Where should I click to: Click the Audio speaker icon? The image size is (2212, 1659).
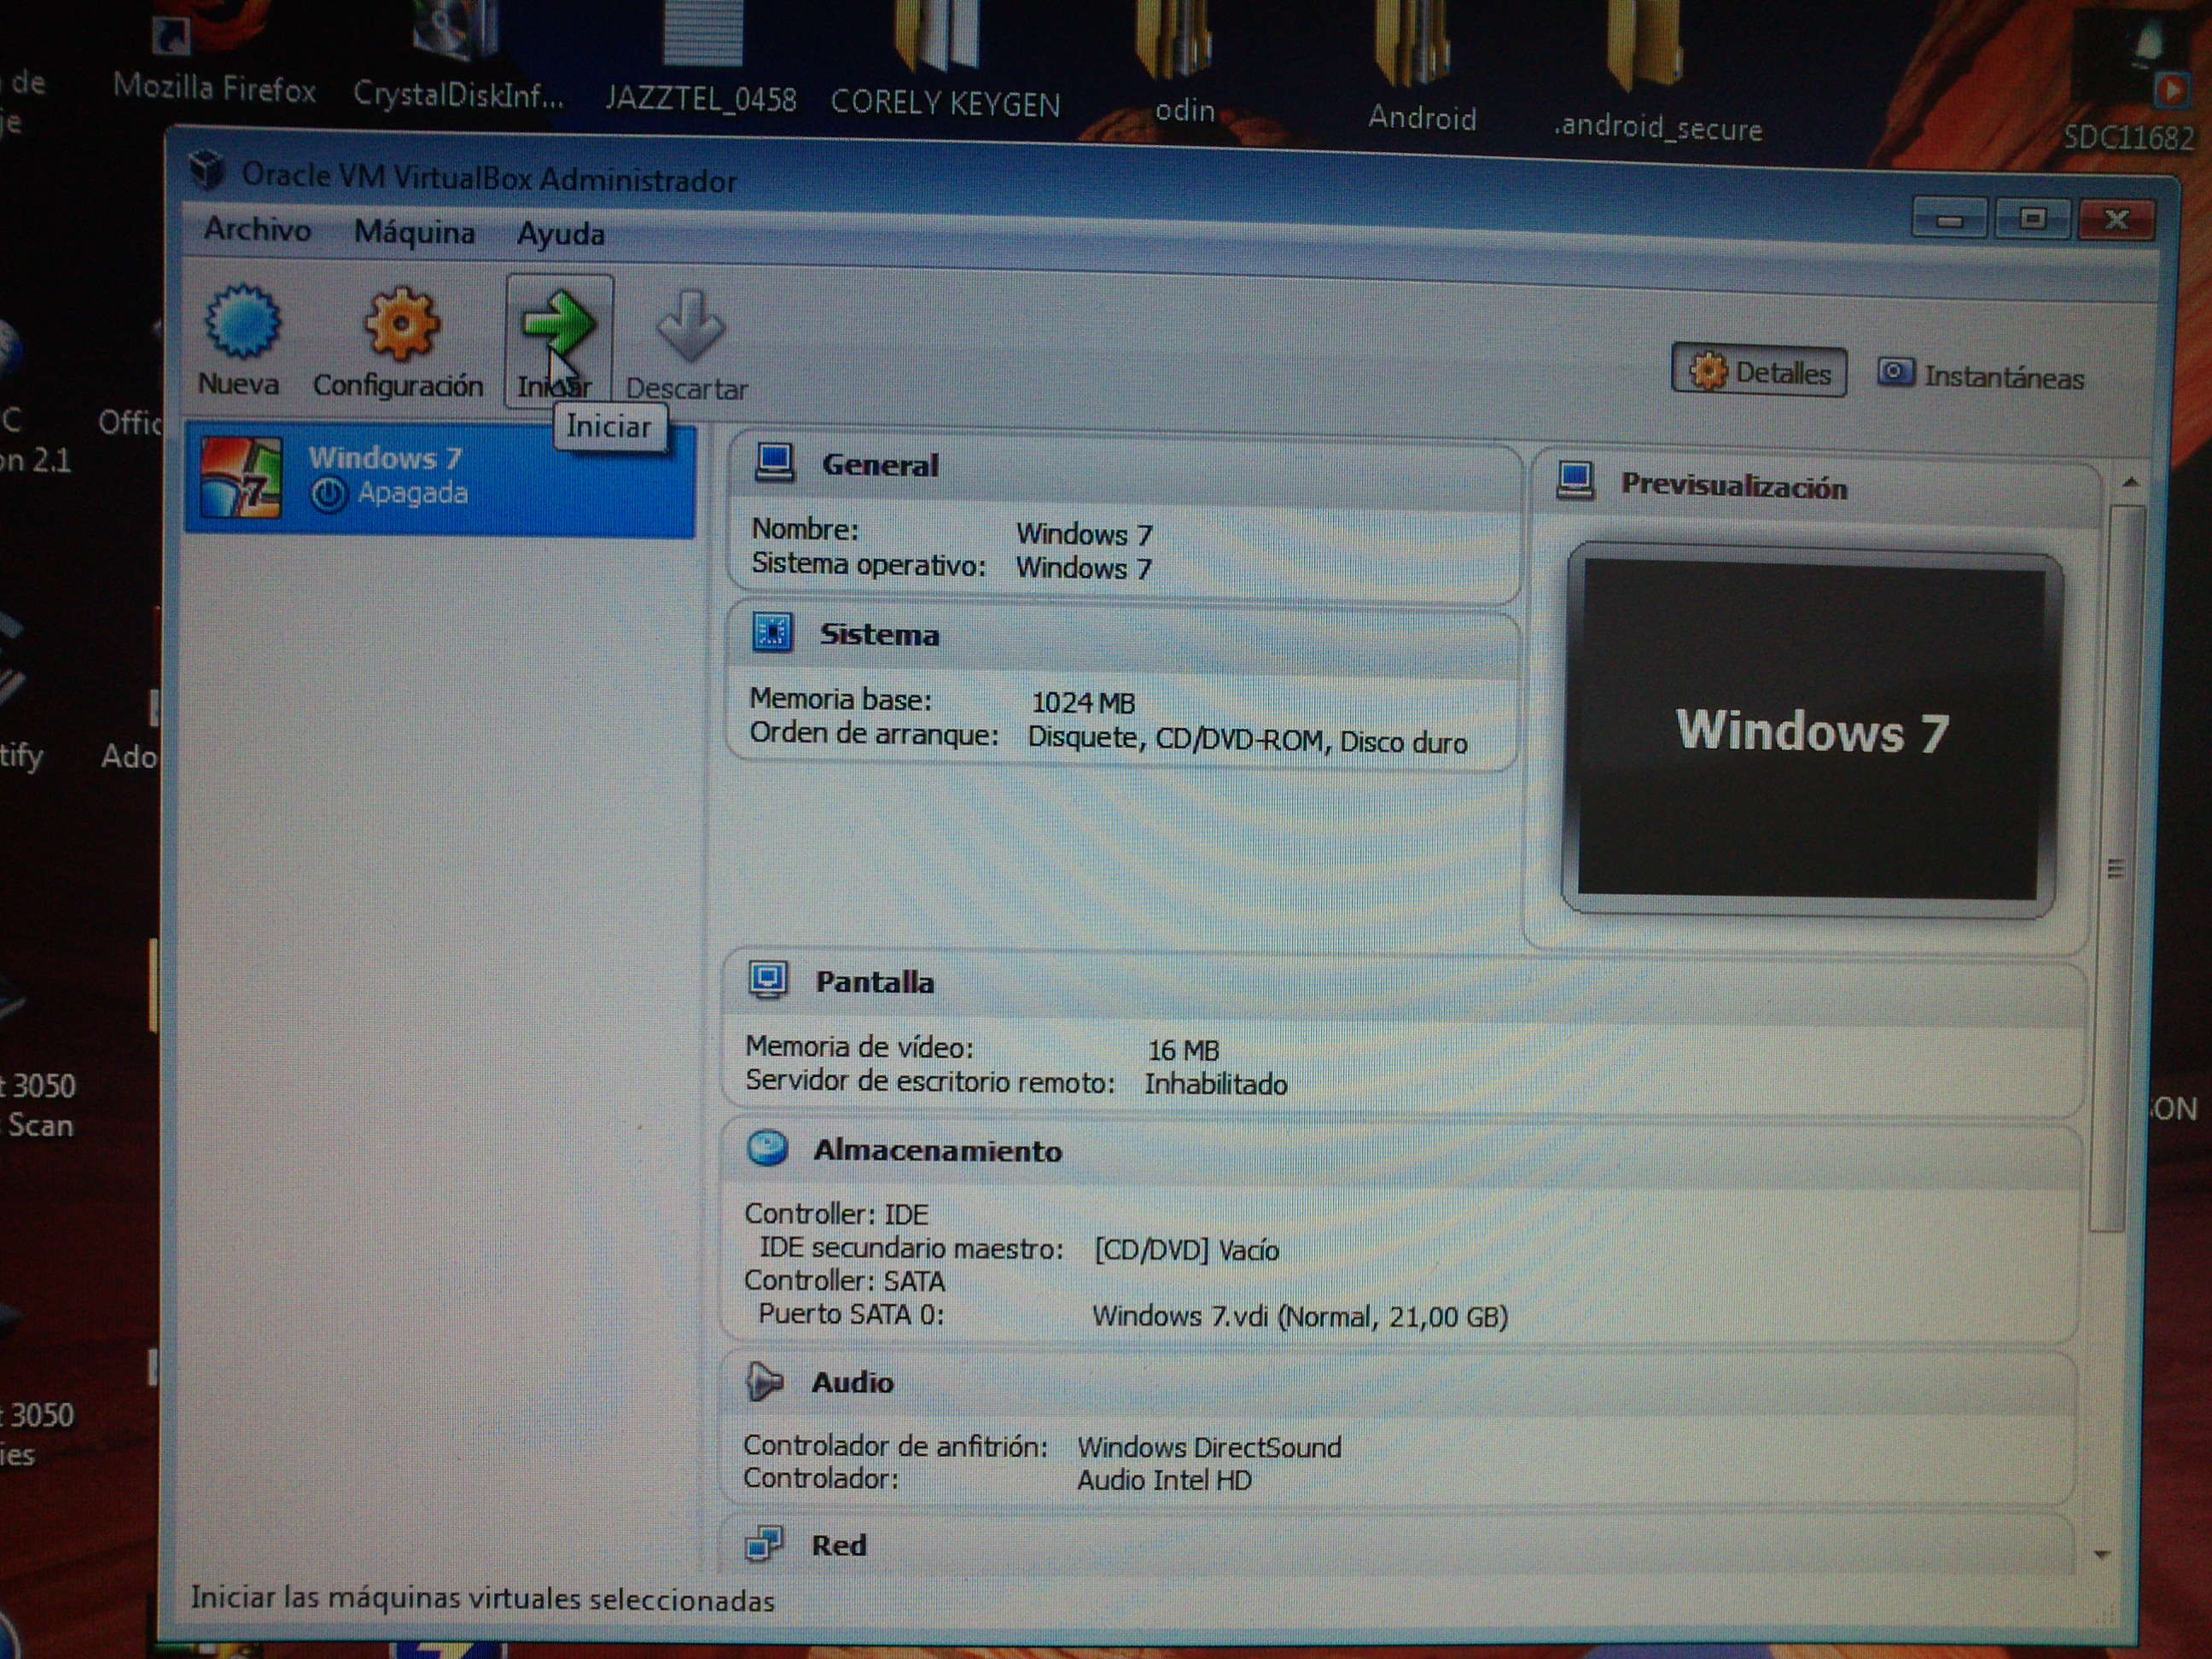764,1381
